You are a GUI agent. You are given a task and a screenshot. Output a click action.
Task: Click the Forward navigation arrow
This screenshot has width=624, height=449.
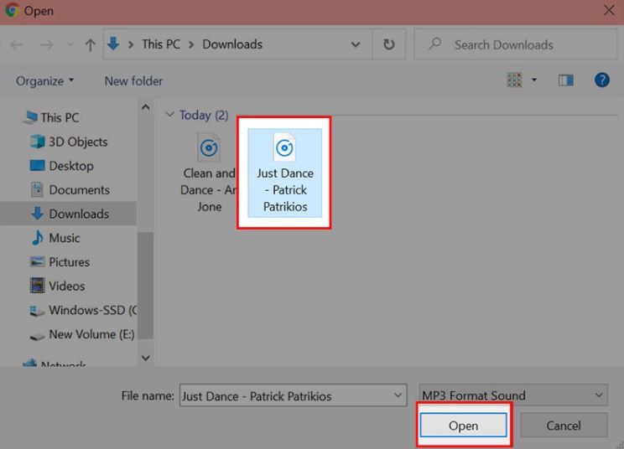(x=47, y=44)
